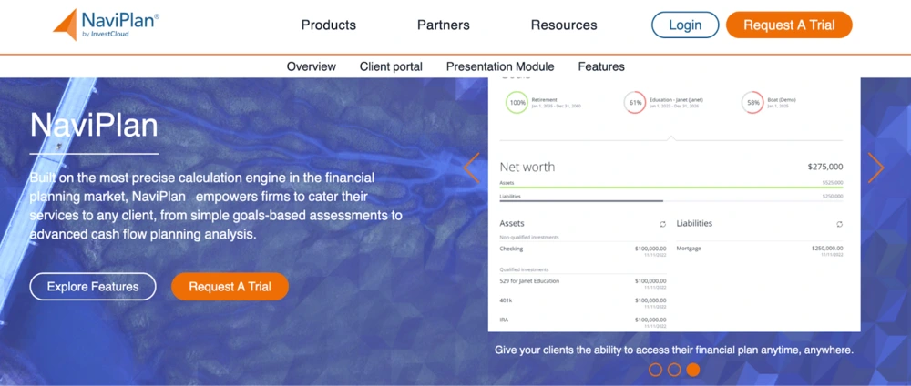Image resolution: width=911 pixels, height=386 pixels.
Task: Click the Retirement 100% goal ring
Action: click(517, 103)
